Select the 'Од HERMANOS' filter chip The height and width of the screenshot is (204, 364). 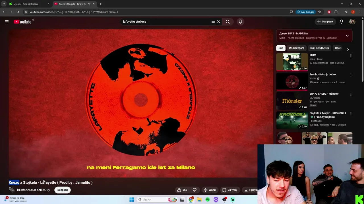click(x=320, y=48)
